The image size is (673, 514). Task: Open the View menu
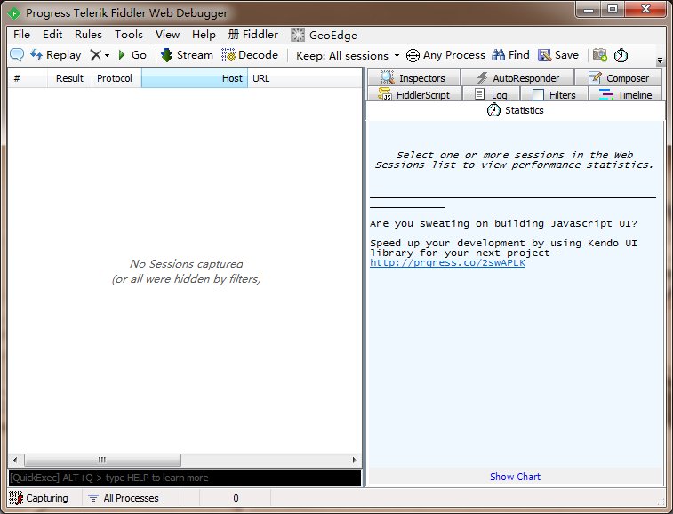tap(167, 35)
